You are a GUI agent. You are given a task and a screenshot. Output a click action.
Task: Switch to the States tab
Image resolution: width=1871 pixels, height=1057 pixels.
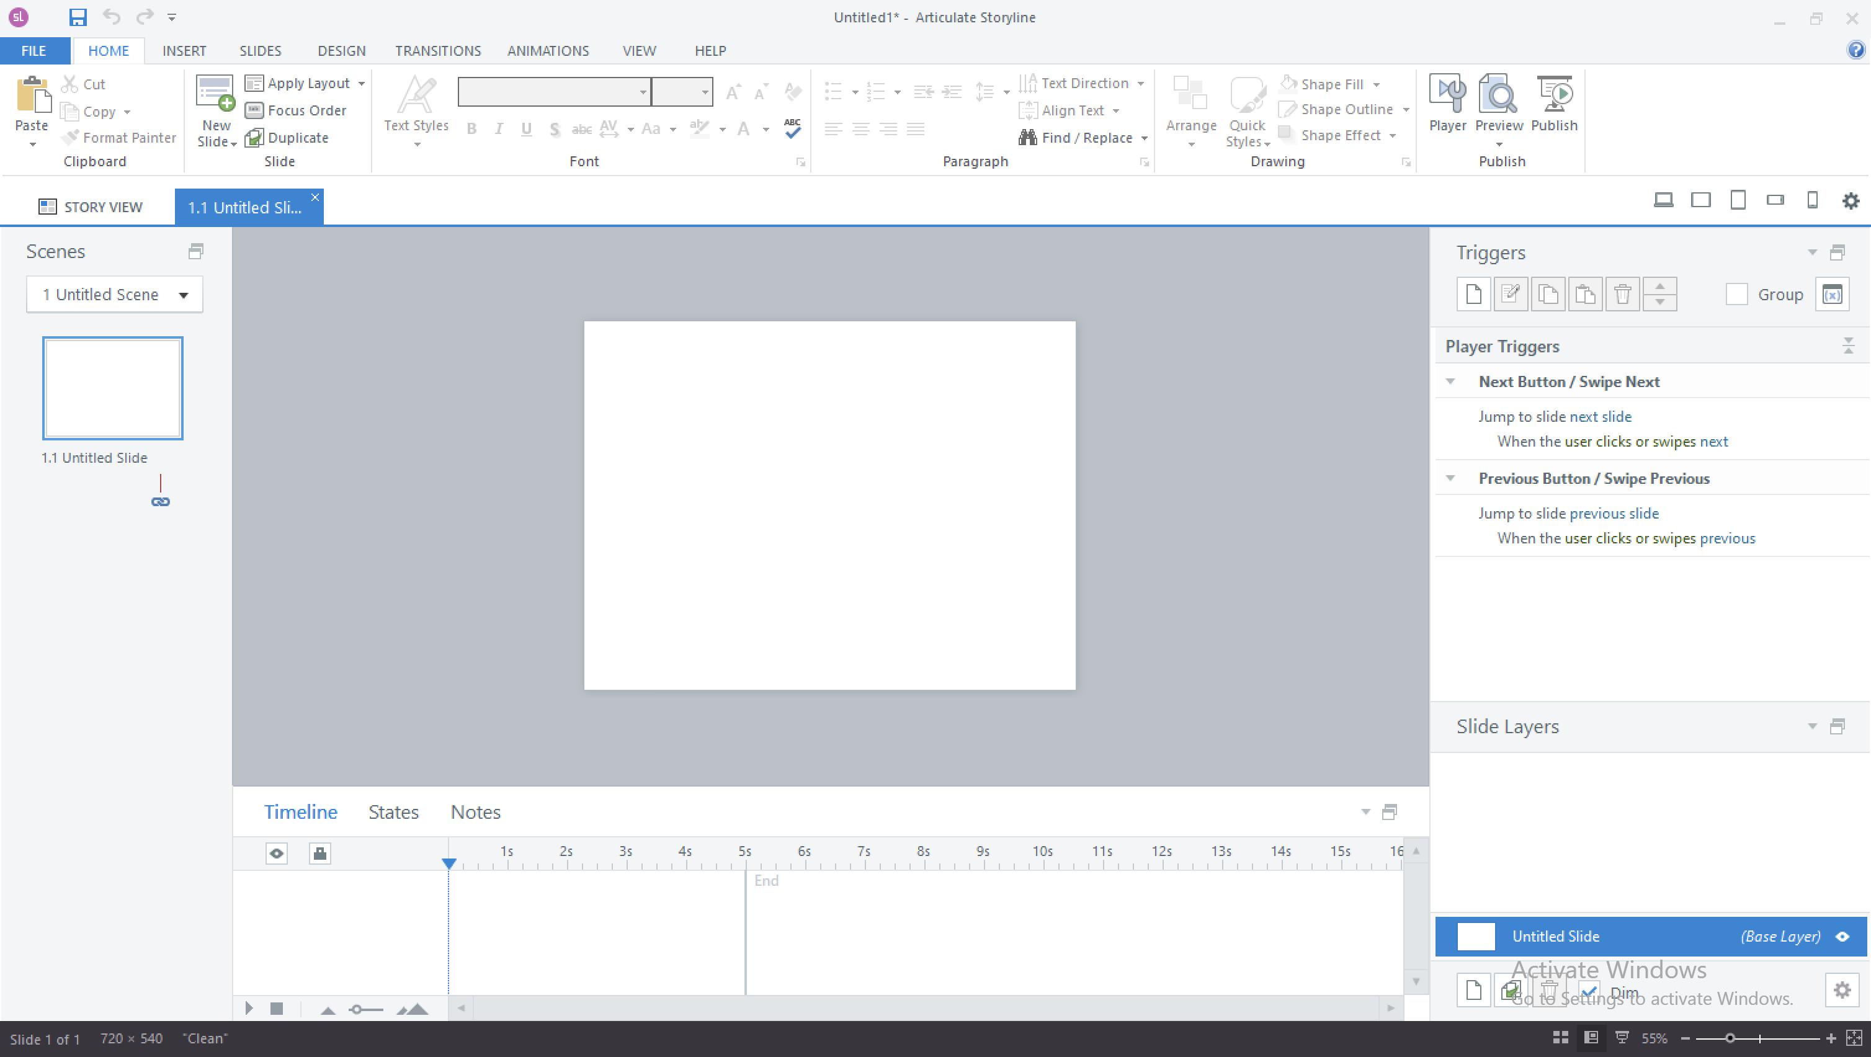[x=393, y=811]
